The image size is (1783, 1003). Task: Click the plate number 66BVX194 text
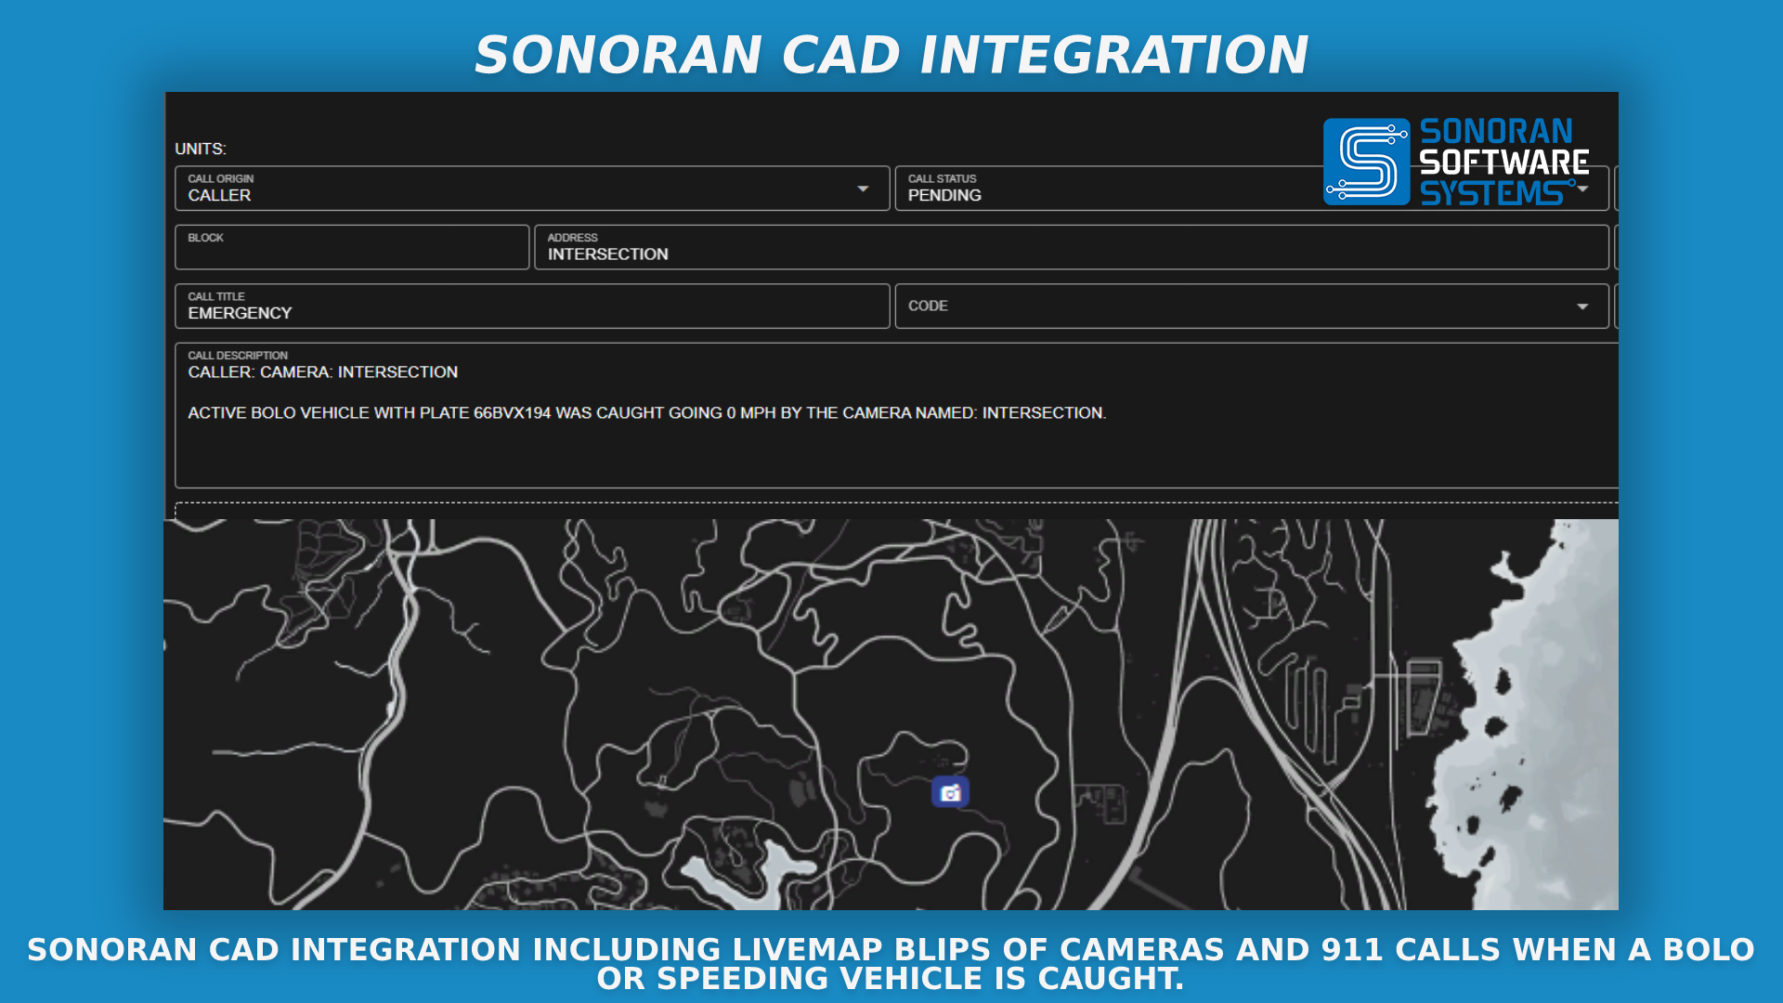(512, 413)
